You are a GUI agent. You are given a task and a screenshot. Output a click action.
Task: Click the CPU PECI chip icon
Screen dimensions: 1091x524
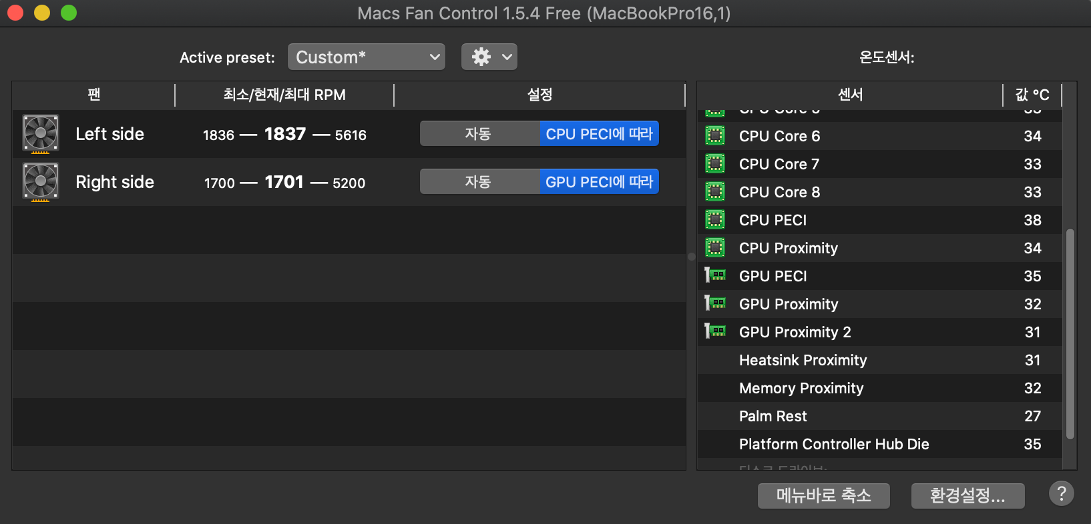tap(715, 220)
